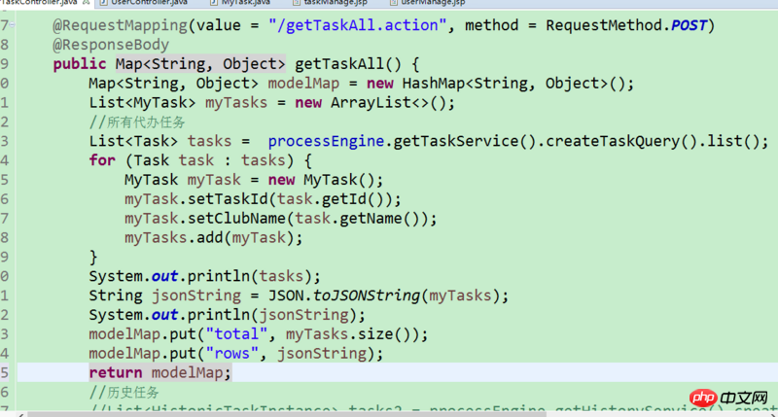Click the setClubName call line
Screen dimensions: 778x417
(281, 219)
